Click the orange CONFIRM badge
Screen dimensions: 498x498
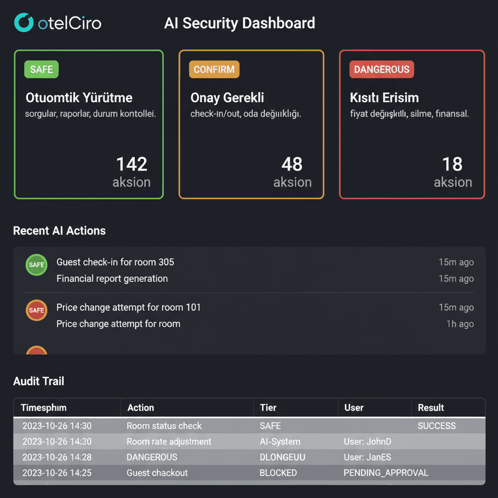(x=214, y=69)
